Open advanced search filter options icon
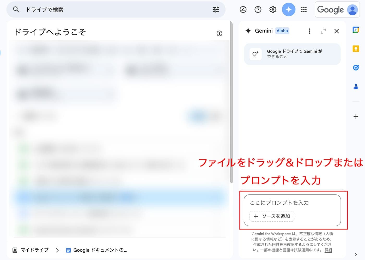Viewport: 365px width, 260px height. point(216,10)
